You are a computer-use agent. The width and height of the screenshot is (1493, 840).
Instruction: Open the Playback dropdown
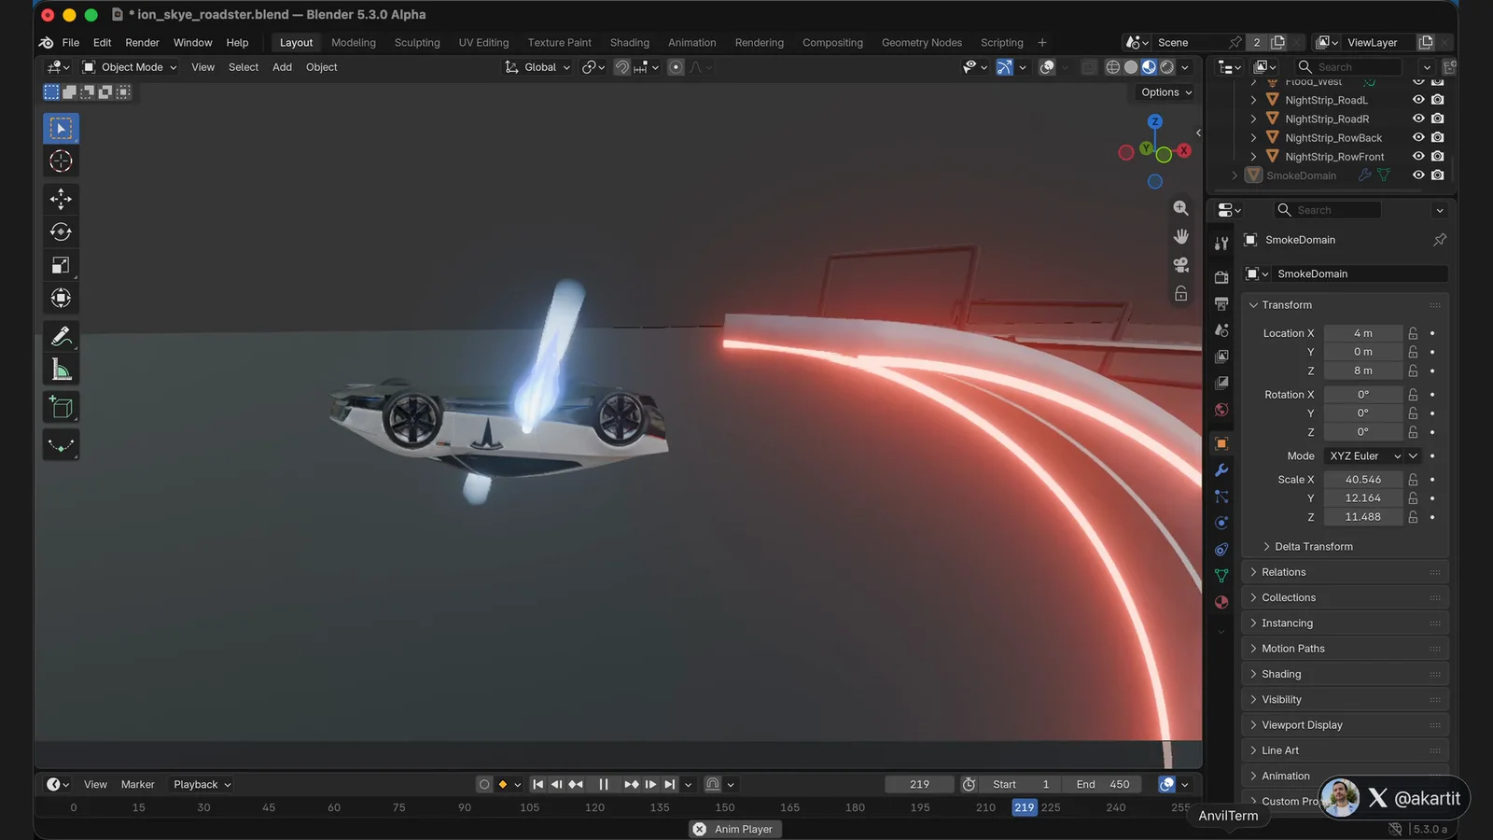pyautogui.click(x=202, y=785)
